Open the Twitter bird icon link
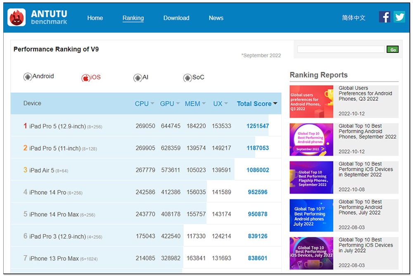This screenshot has width=413, height=277. (x=399, y=17)
